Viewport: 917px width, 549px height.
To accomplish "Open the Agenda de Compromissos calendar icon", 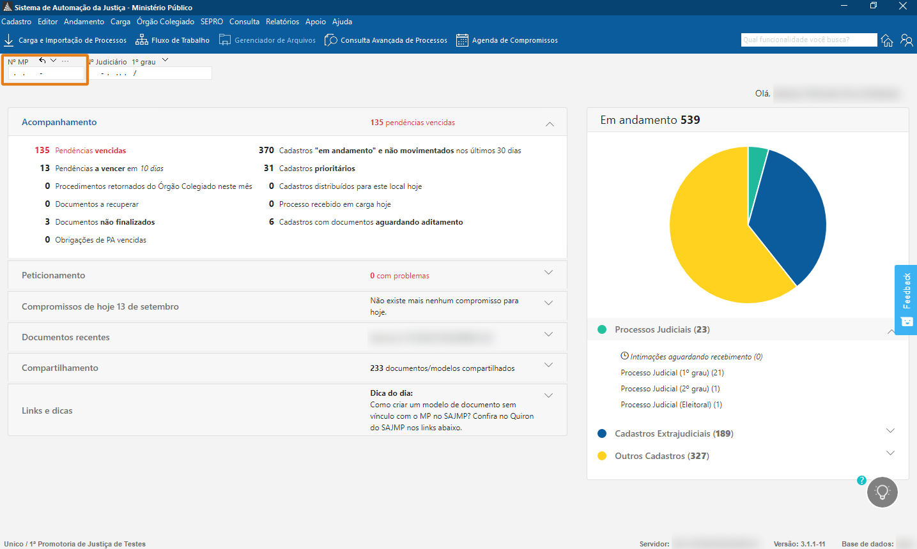I will (462, 40).
